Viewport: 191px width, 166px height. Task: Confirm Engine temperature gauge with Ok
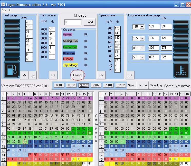point(130,75)
